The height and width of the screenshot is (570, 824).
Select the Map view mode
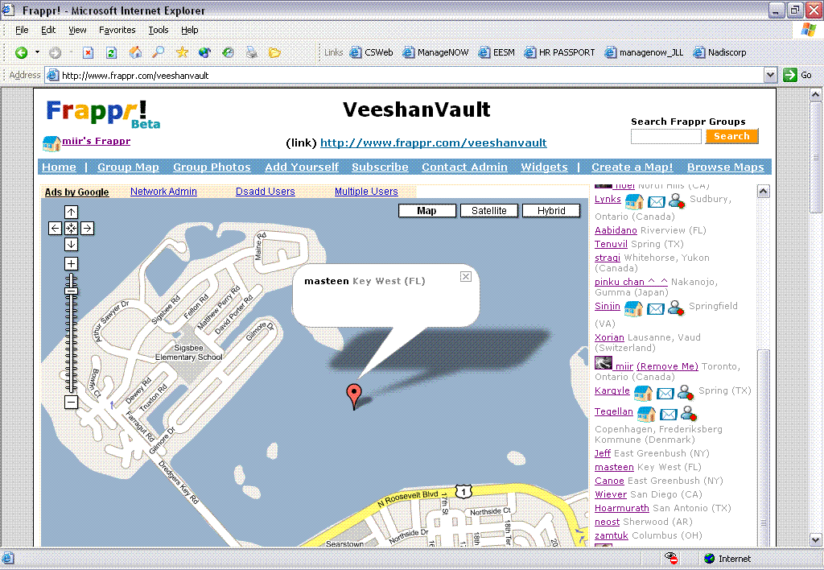tap(426, 211)
